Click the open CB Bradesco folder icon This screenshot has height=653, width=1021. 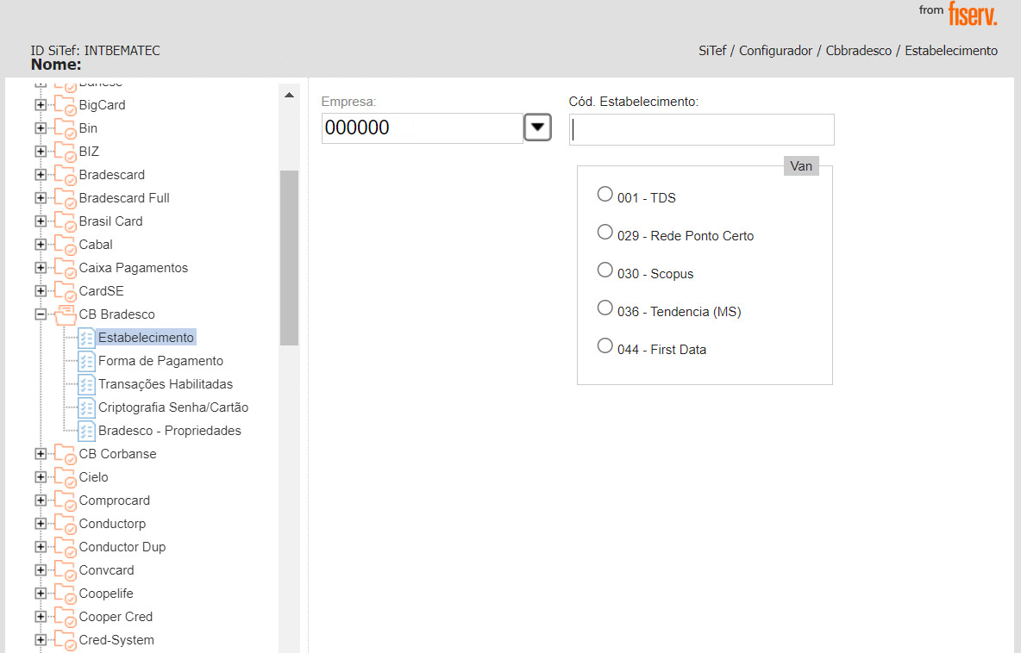click(x=66, y=314)
